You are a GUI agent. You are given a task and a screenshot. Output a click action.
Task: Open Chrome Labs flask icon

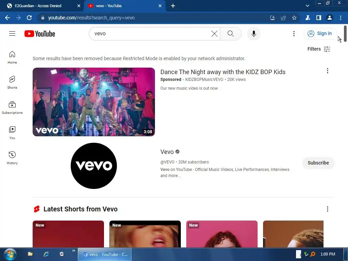[x=308, y=18]
